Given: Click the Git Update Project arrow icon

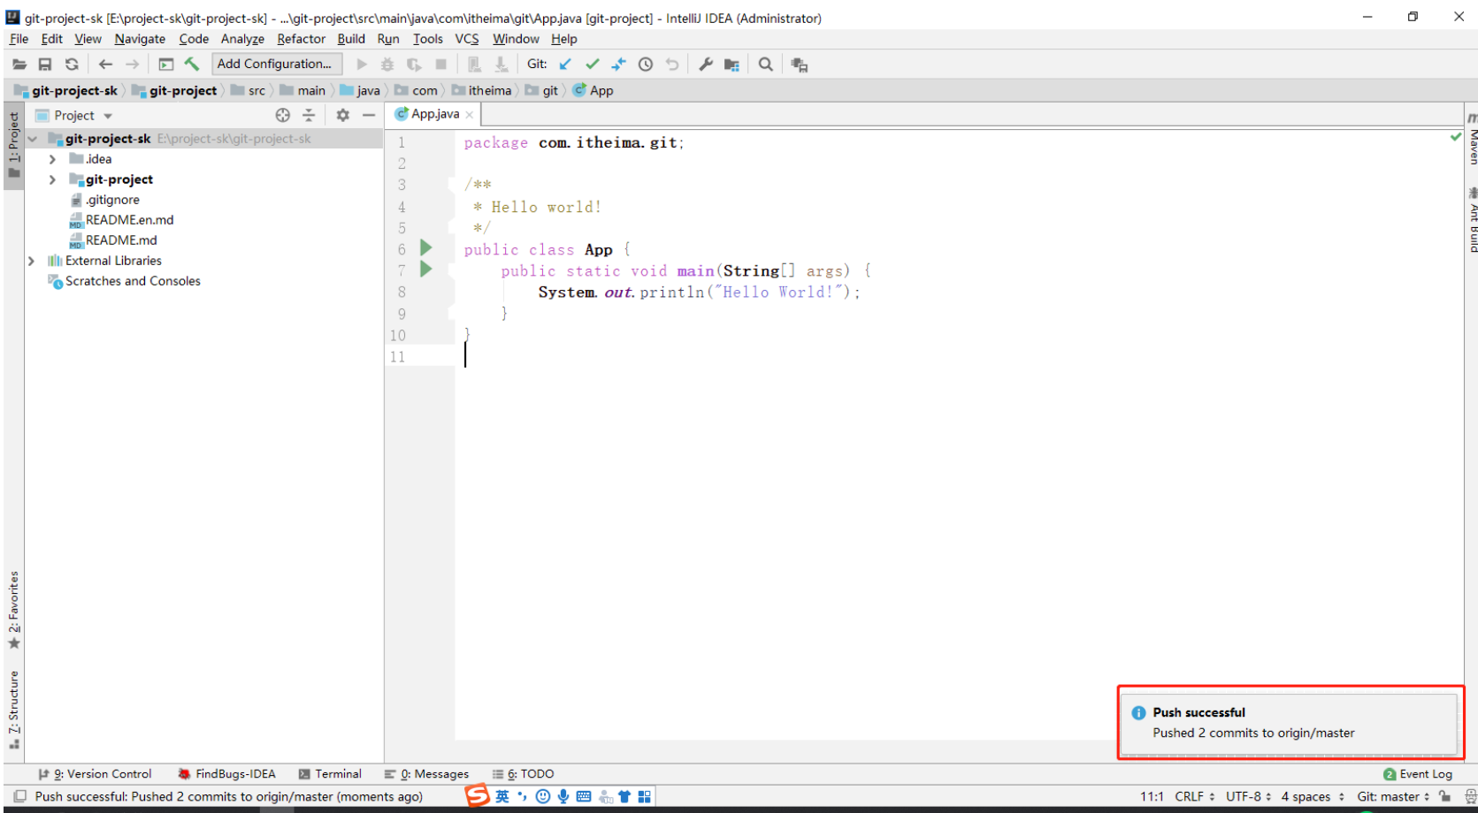Looking at the screenshot, I should (x=565, y=64).
